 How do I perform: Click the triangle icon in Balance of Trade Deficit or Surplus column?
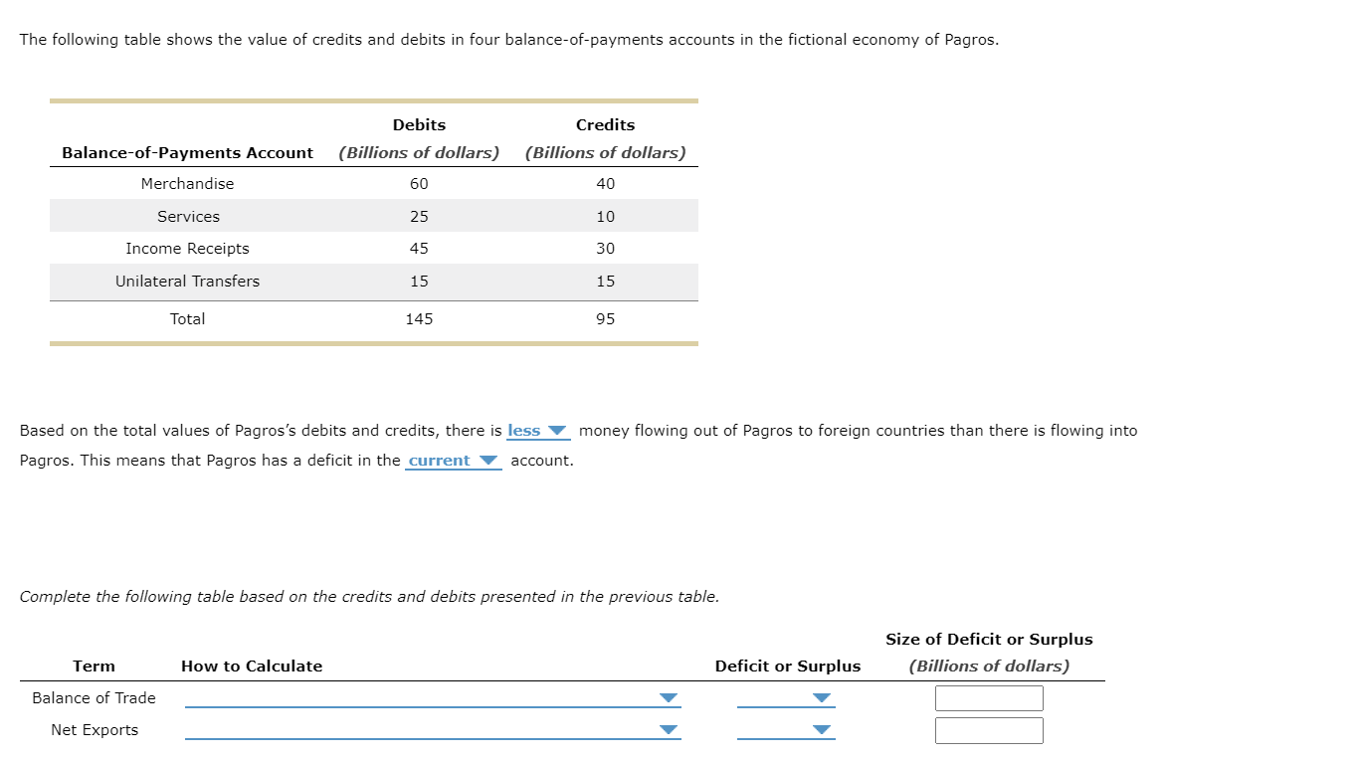tap(820, 698)
